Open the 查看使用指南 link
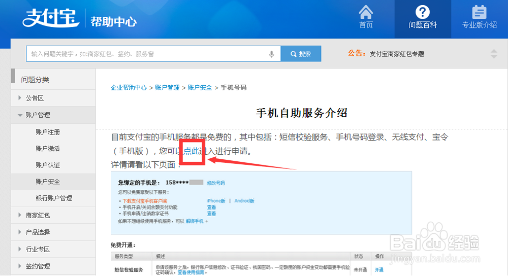 pyautogui.click(x=191, y=272)
